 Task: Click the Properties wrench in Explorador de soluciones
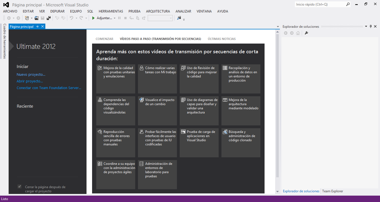pyautogui.click(x=307, y=33)
